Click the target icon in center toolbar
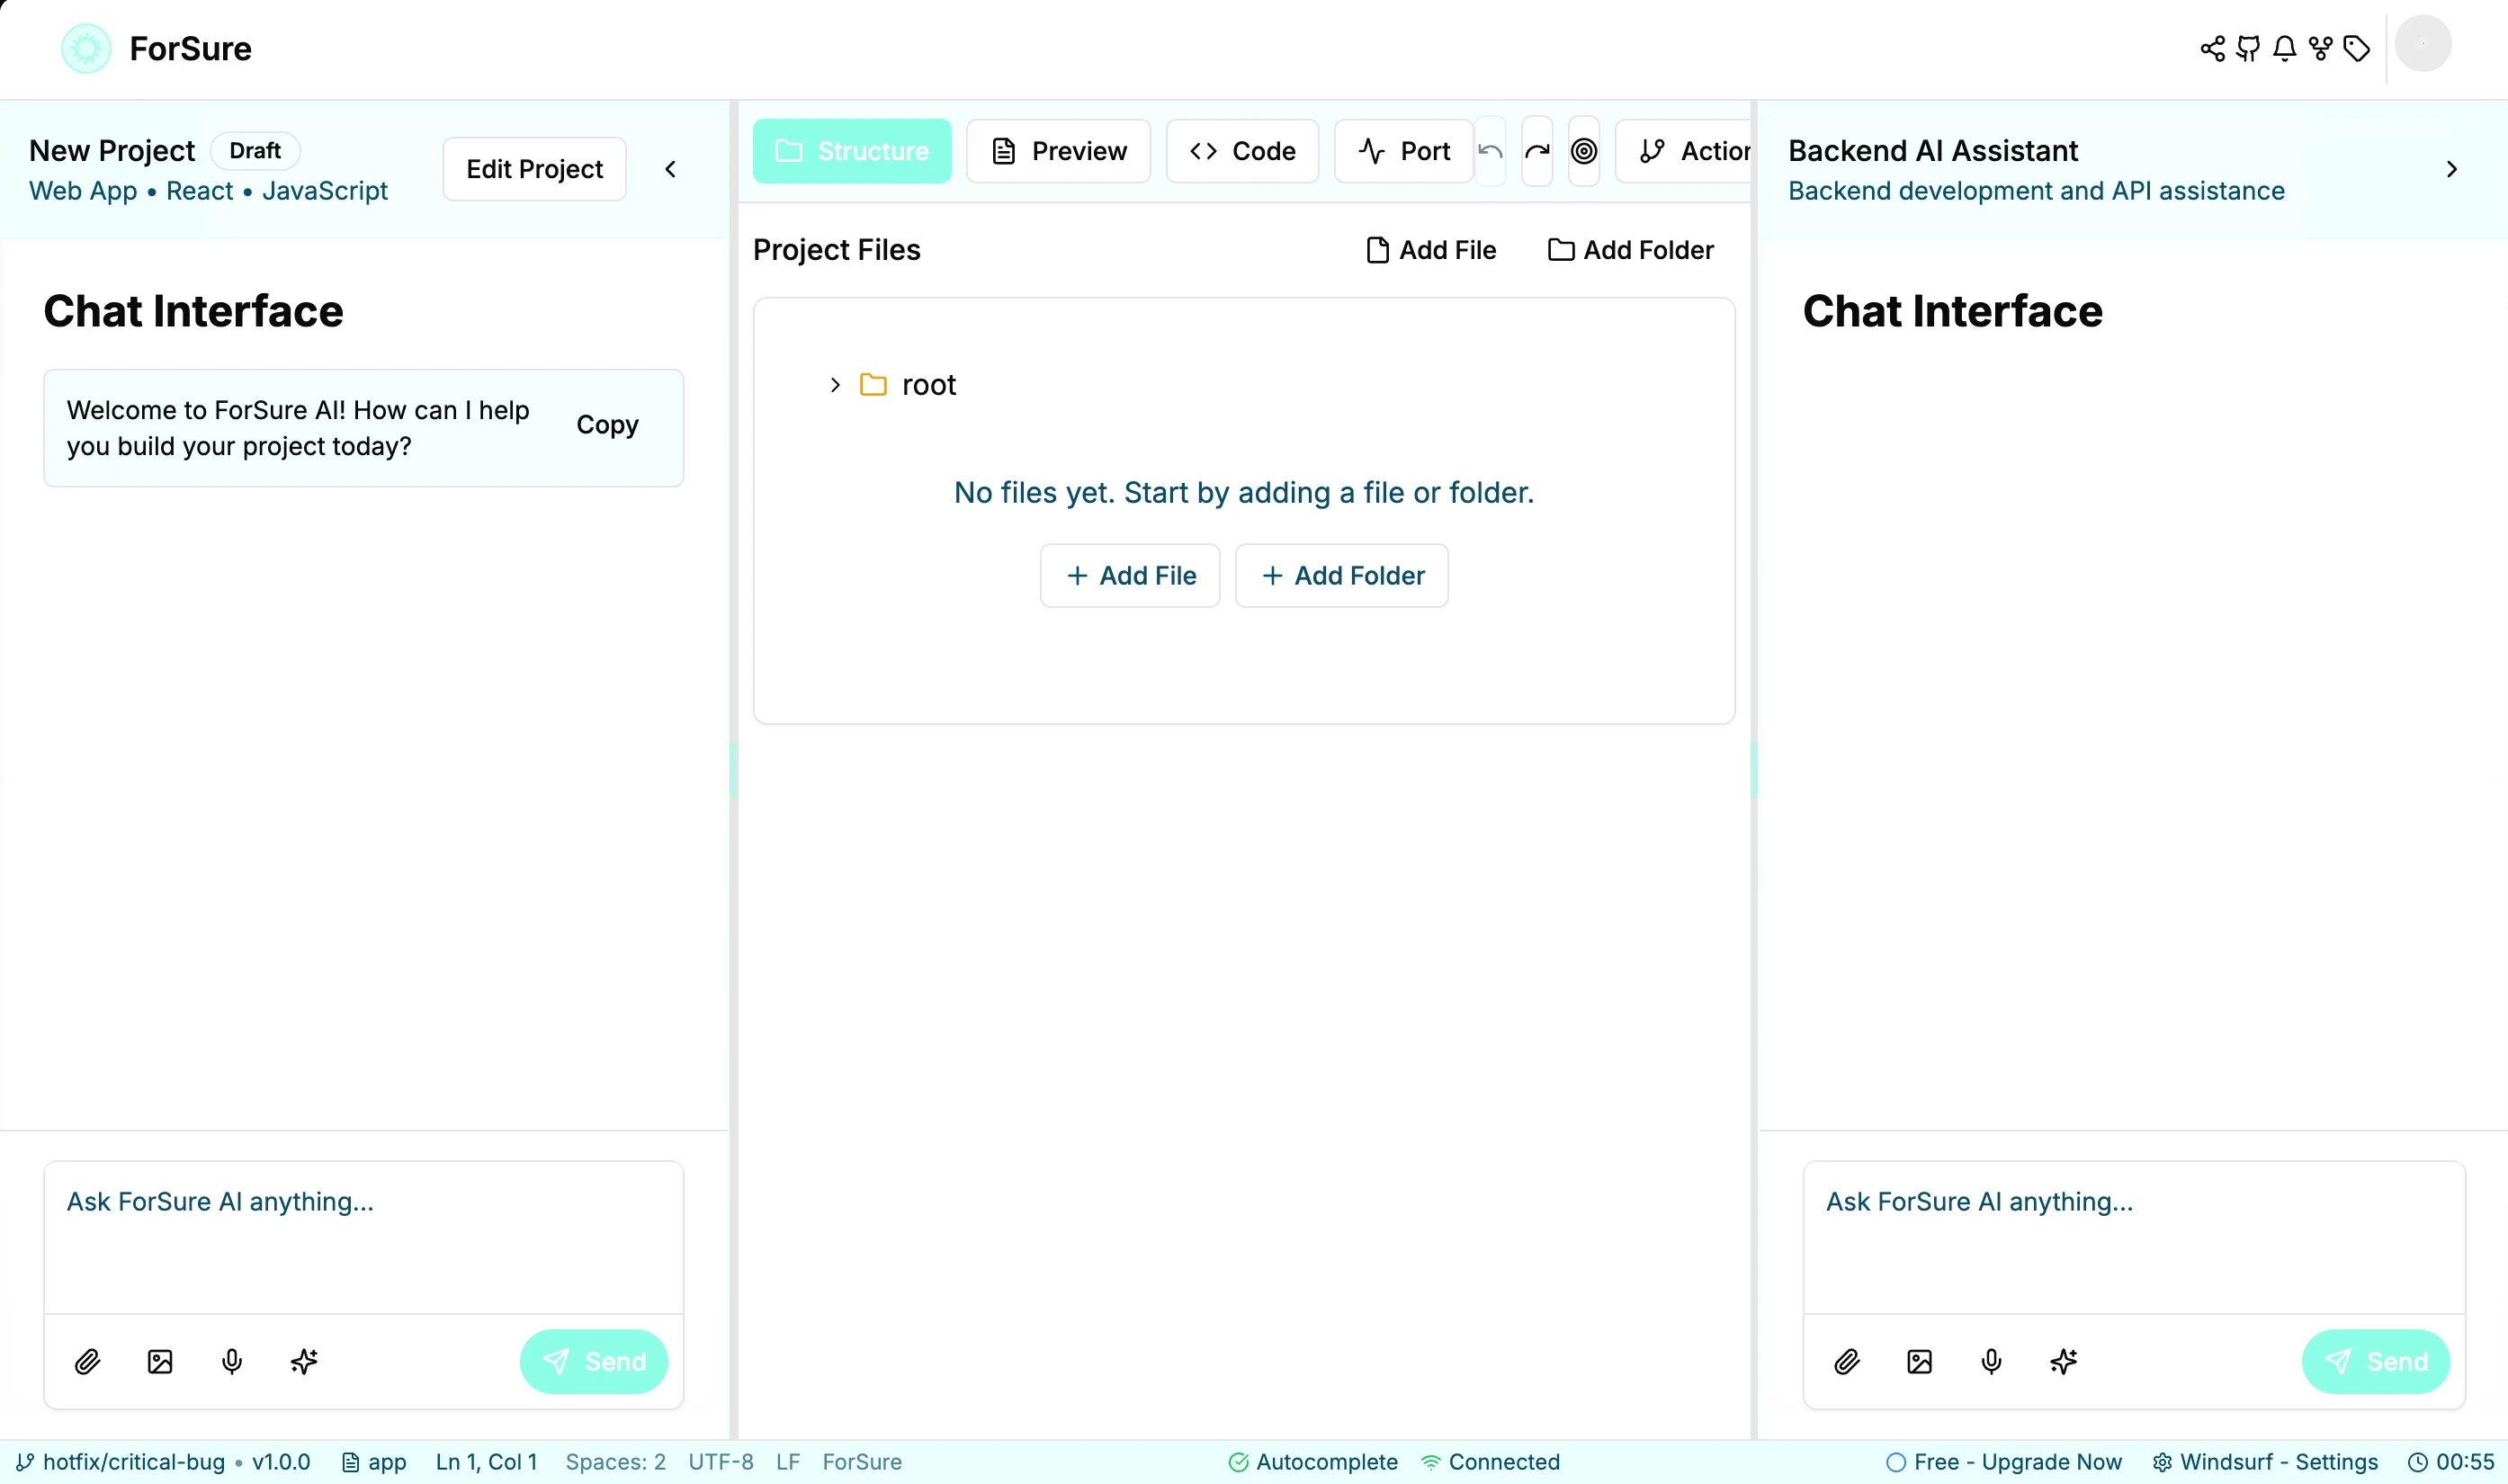Viewport: 2508px width, 1484px height. [1584, 151]
